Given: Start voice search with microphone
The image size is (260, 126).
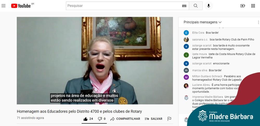Looking at the screenshot, I should click(x=209, y=6).
